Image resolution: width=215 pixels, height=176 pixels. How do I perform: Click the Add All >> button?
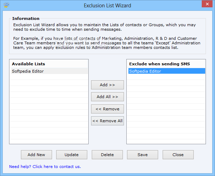tap(107, 97)
